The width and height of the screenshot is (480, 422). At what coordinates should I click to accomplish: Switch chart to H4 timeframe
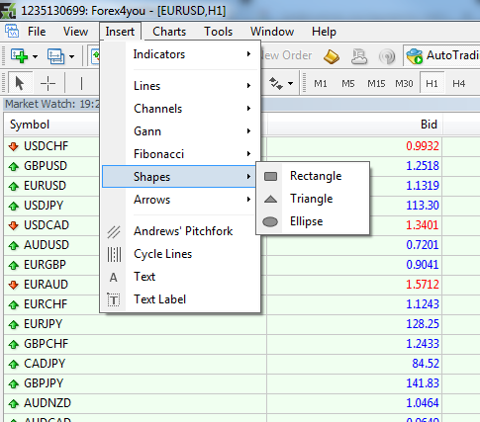coord(459,84)
